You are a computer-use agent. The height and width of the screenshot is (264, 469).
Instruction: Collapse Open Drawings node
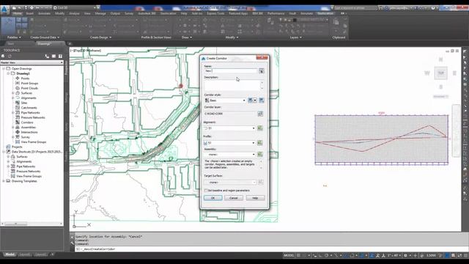point(4,68)
